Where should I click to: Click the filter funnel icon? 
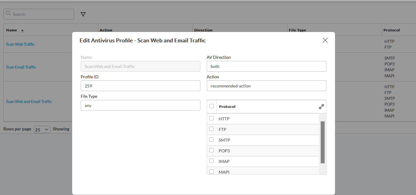coord(83,14)
